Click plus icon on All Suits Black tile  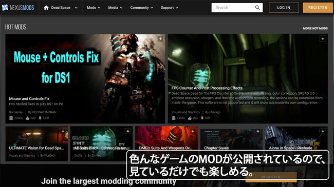click(128, 131)
